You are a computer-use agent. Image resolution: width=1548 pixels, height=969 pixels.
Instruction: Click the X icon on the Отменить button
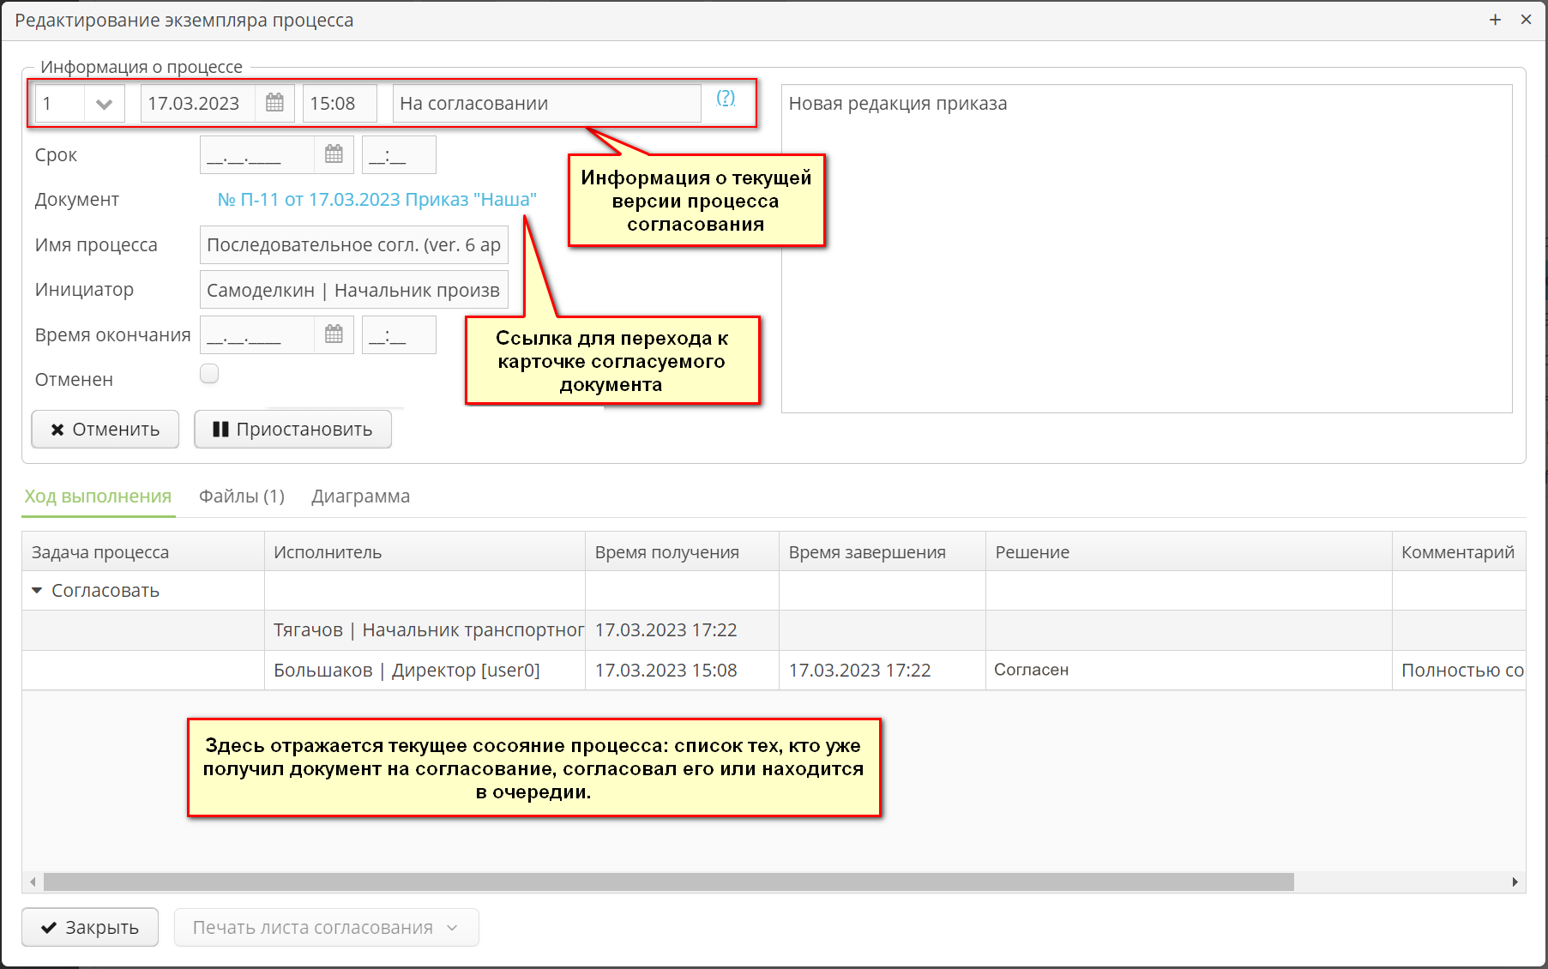(58, 429)
